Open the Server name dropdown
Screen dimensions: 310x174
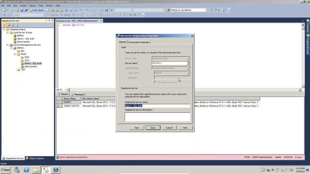coord(188,63)
